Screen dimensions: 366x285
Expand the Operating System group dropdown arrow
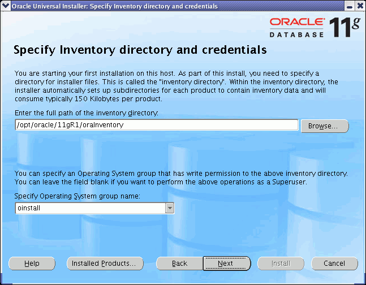169,208
